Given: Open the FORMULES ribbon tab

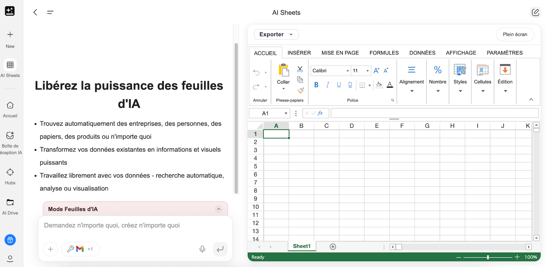Looking at the screenshot, I should 384,53.
